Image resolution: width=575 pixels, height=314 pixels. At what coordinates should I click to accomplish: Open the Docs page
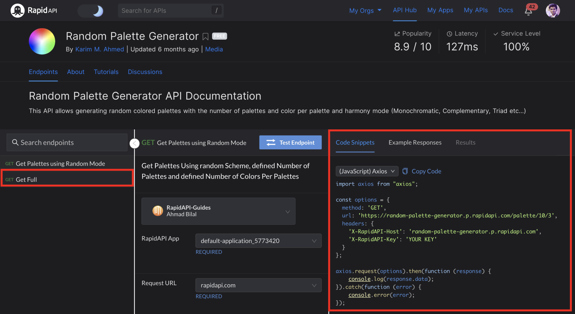click(x=506, y=10)
